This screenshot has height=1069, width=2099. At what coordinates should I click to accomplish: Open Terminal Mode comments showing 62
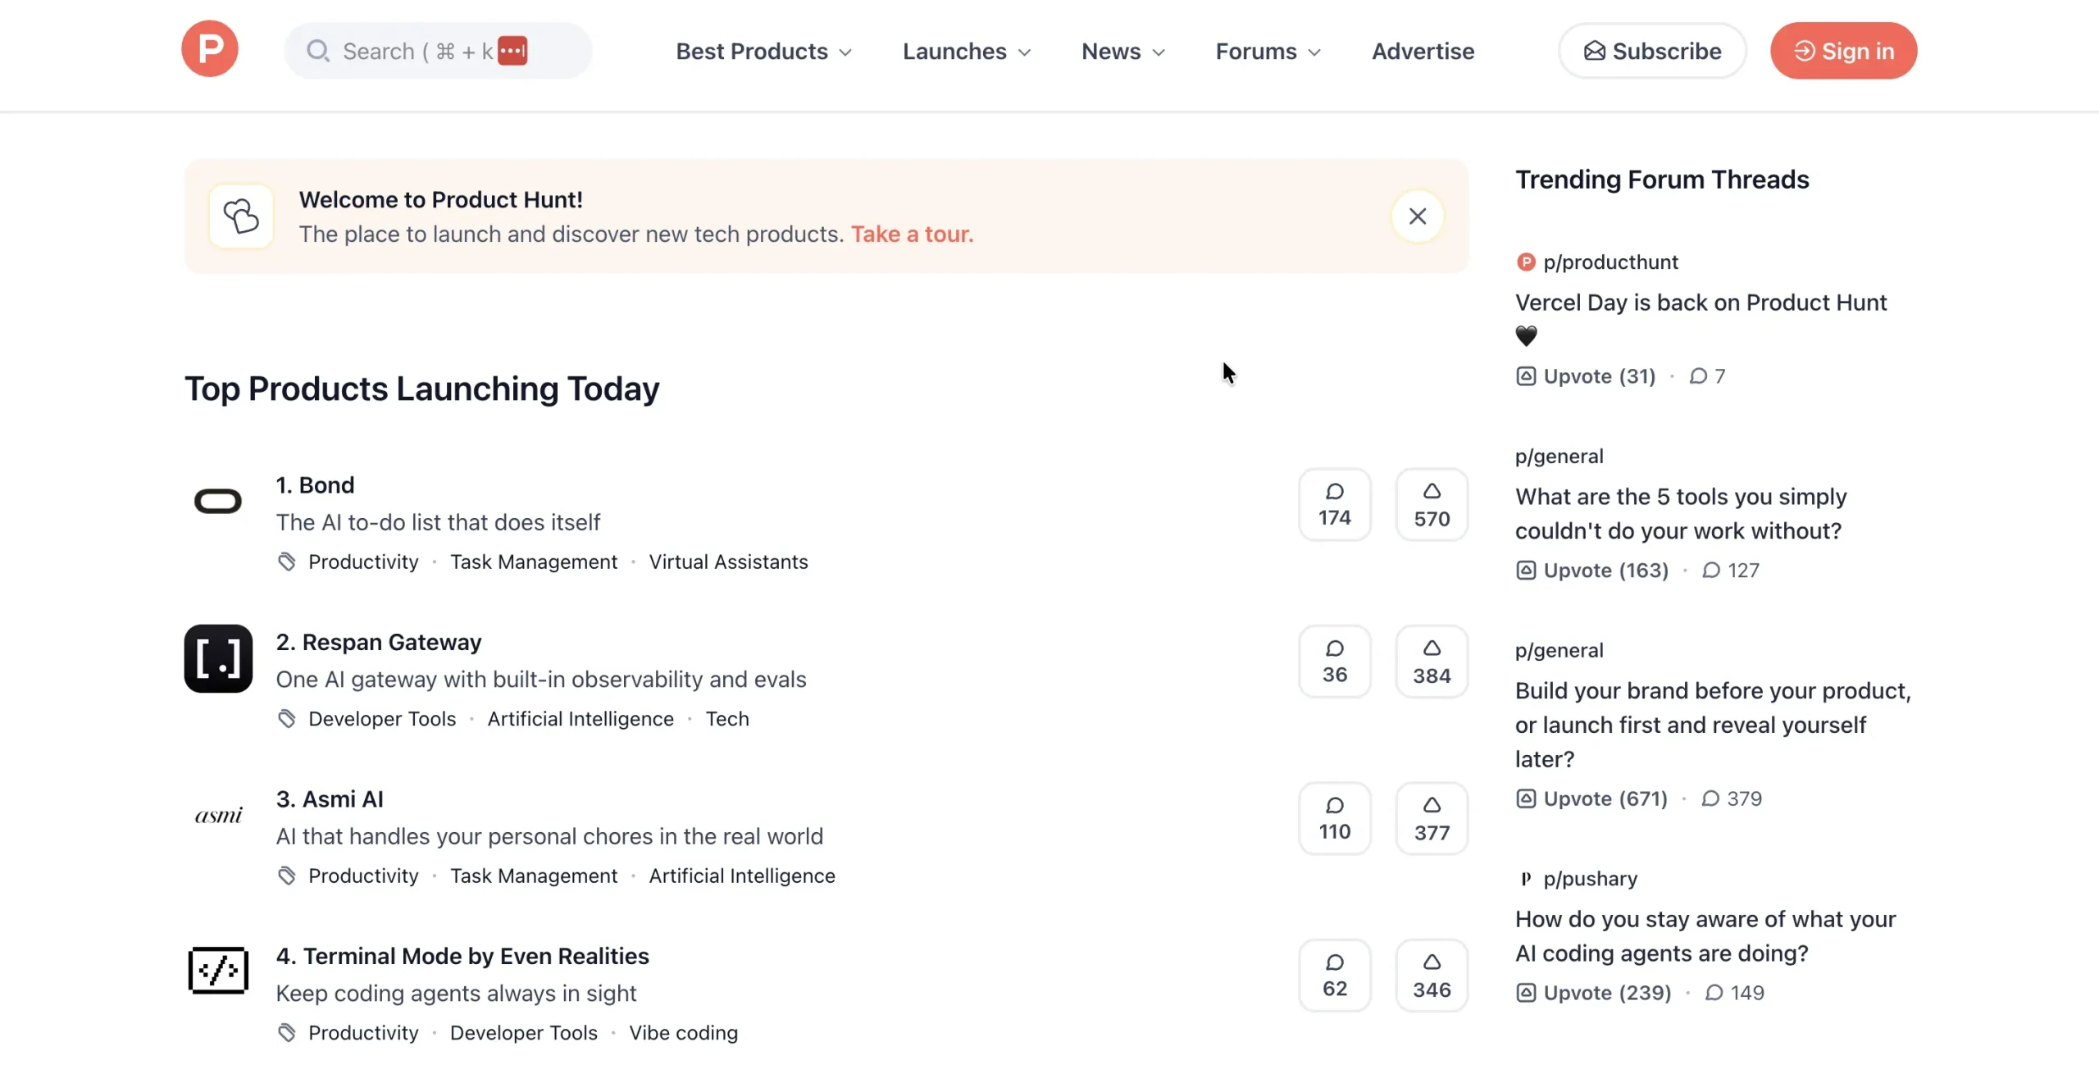pyautogui.click(x=1335, y=976)
